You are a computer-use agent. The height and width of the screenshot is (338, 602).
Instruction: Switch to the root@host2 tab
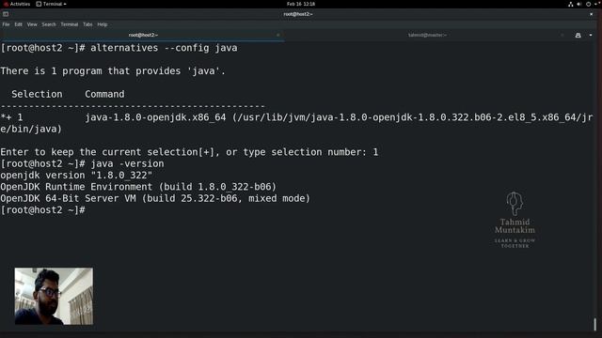pos(143,35)
